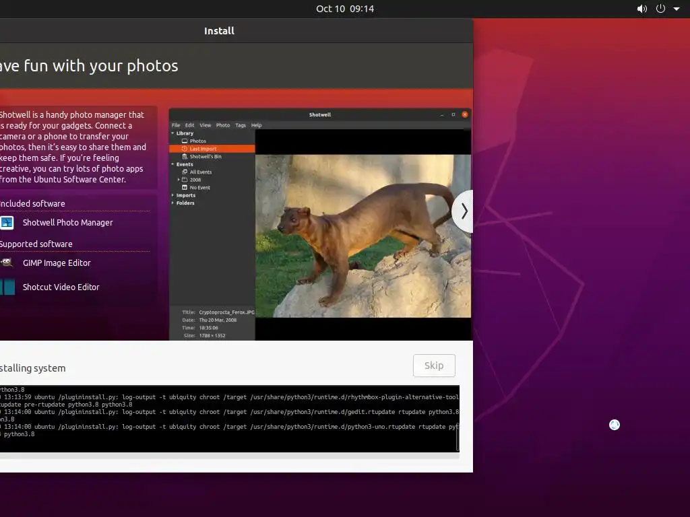Click the Shotwell preview minimize button
Image resolution: width=690 pixels, height=517 pixels.
[442, 115]
